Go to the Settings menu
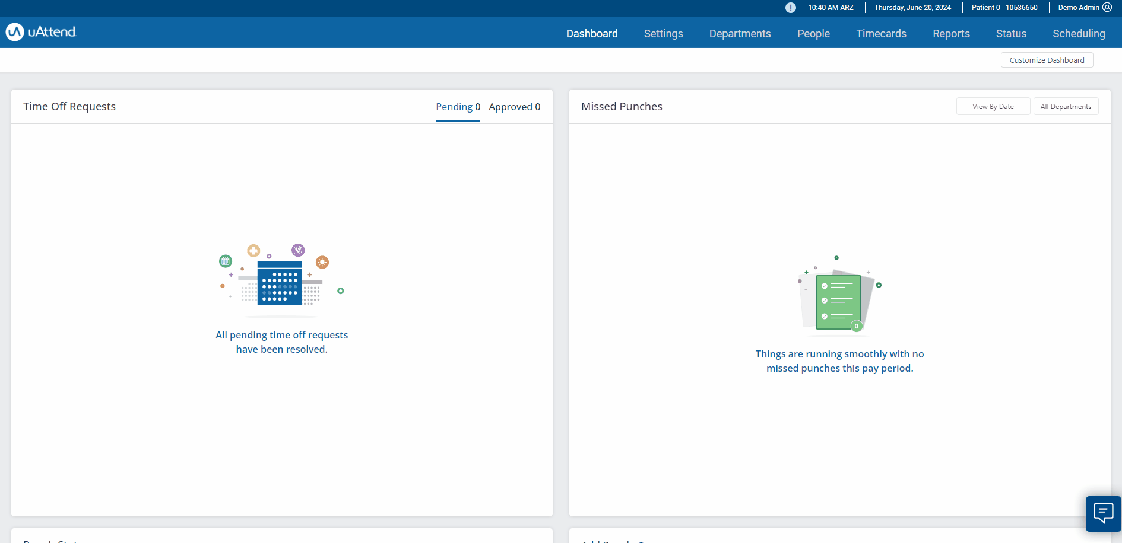Screen dimensions: 1122x543 (663, 34)
